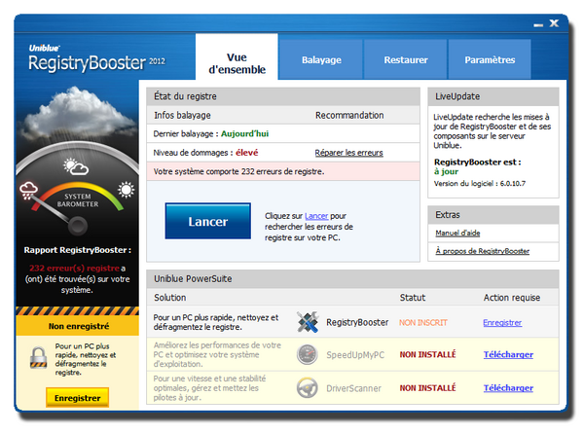Click NON INSTALLÉ status for DriverScanner
The image size is (584, 433).
427,388
